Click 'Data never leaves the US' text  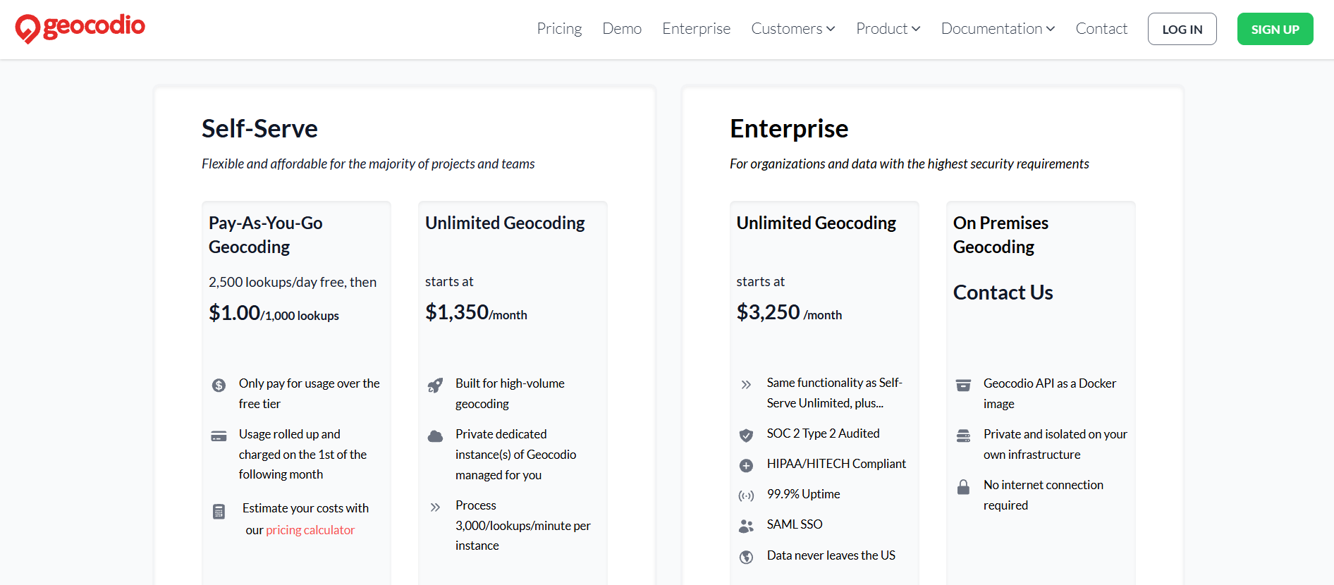[831, 555]
